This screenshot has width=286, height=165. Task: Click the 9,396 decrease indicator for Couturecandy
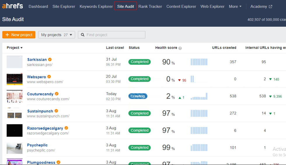(275, 96)
